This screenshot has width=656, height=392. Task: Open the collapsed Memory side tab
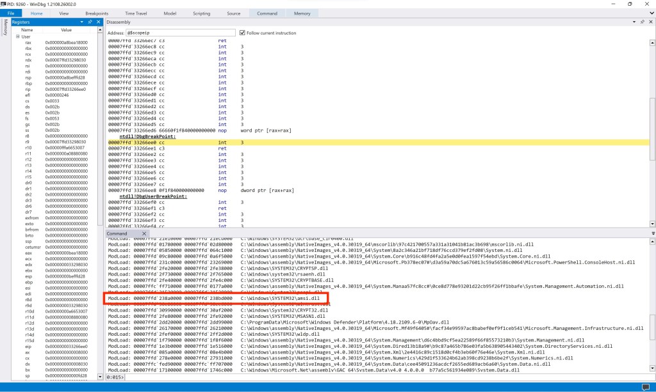point(6,27)
